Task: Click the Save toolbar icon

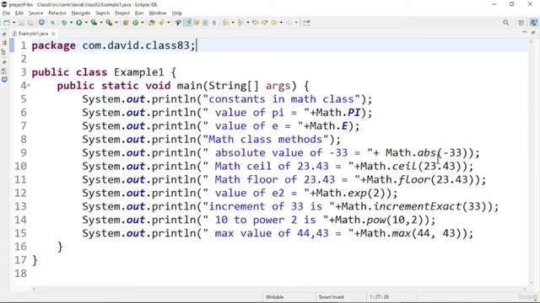Action: point(21,23)
